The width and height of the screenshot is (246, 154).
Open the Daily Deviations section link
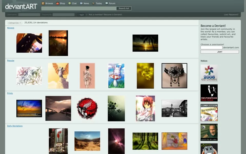coord(15,126)
